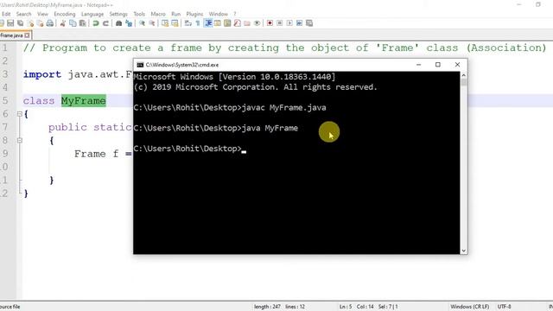Click the Copy toolbar icon
Viewport: 553px width, 311px height.
73,23
